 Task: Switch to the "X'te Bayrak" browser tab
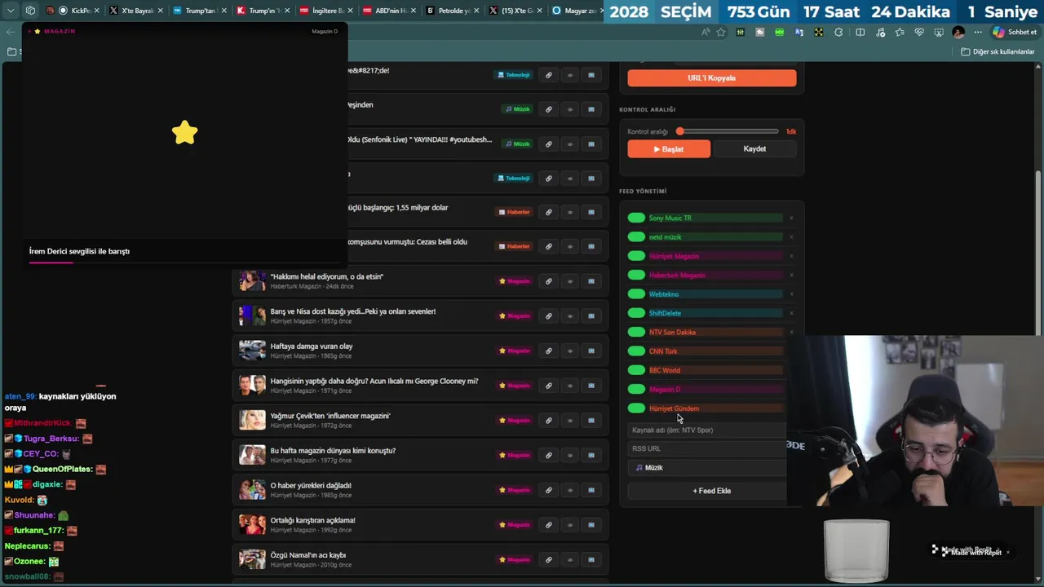tap(135, 11)
